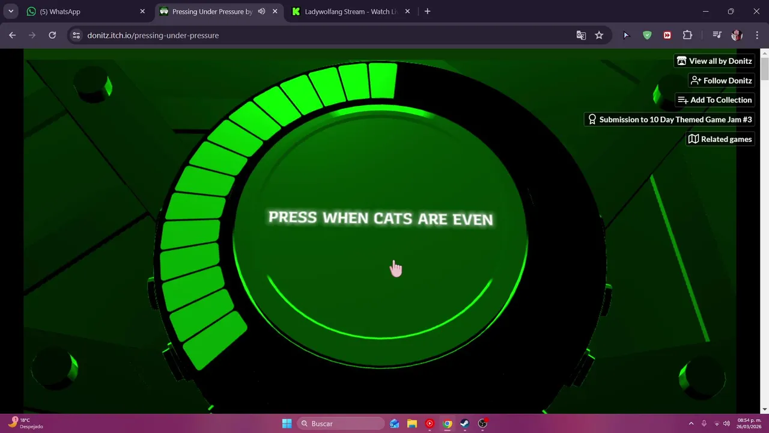This screenshot has width=769, height=433.
Task: Open the green shield adblock extension
Action: pos(647,35)
